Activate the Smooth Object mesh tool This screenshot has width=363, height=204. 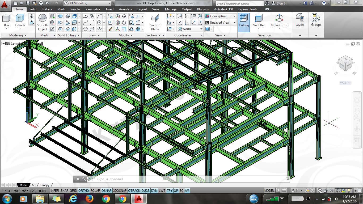(x=43, y=19)
